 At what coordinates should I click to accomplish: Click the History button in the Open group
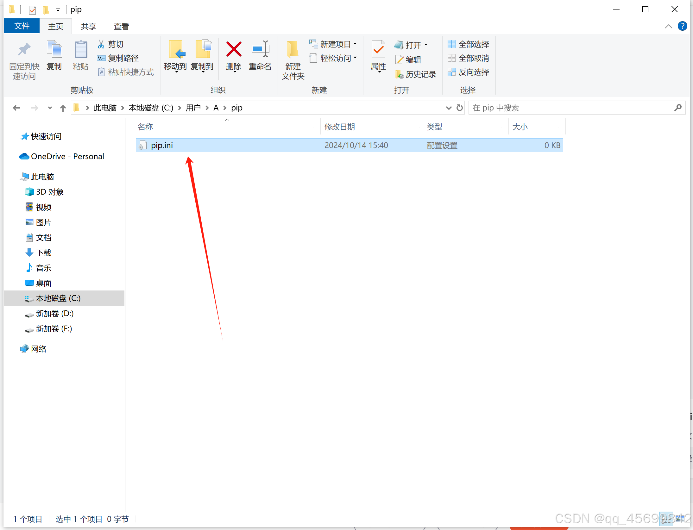click(416, 74)
